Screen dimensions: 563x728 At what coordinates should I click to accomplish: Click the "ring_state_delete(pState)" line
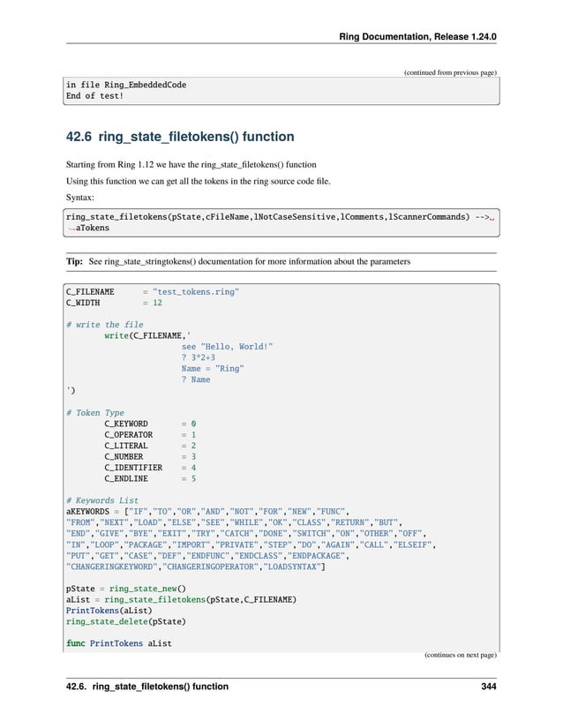click(126, 622)
